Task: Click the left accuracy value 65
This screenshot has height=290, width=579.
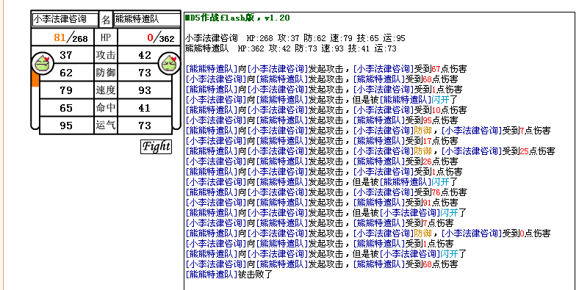Action: (x=66, y=108)
